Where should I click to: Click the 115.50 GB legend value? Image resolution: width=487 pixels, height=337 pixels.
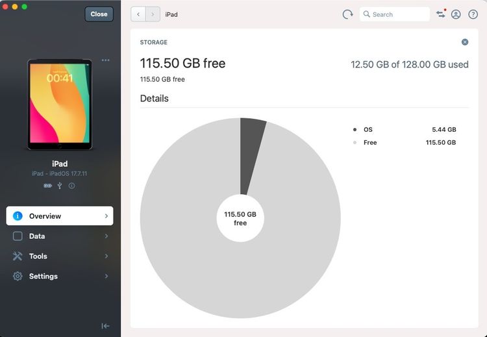441,143
